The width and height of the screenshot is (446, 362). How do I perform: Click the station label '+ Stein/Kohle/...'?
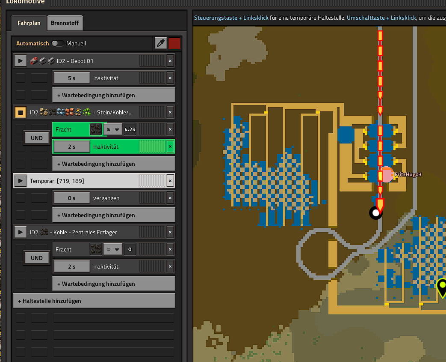[112, 112]
